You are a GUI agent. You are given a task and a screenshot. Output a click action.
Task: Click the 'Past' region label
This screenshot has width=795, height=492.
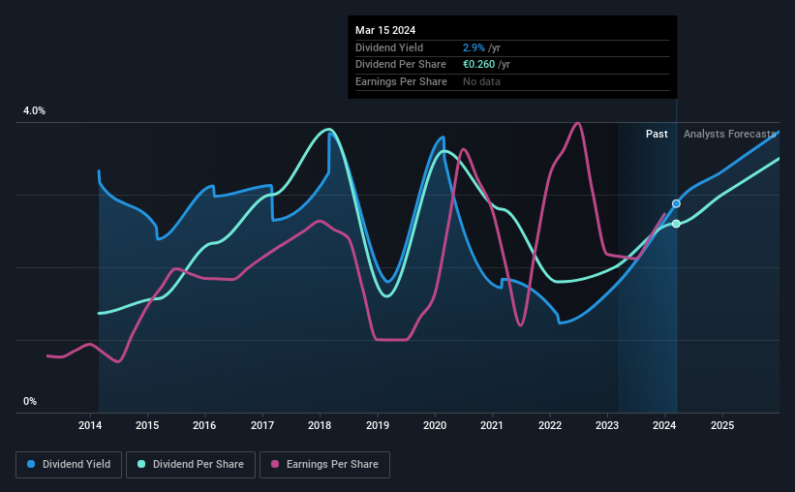pos(657,134)
